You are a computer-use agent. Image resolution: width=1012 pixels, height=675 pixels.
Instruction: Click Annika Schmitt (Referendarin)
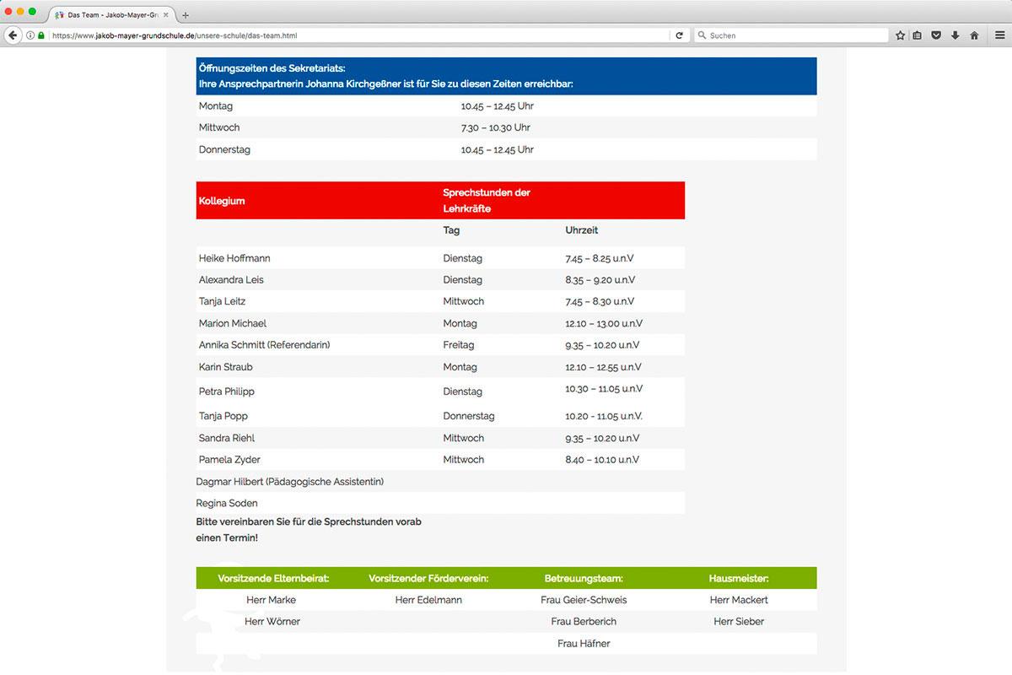(265, 345)
